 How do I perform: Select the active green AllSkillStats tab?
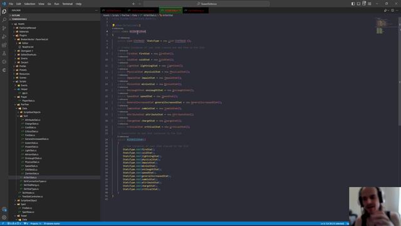tap(171, 11)
